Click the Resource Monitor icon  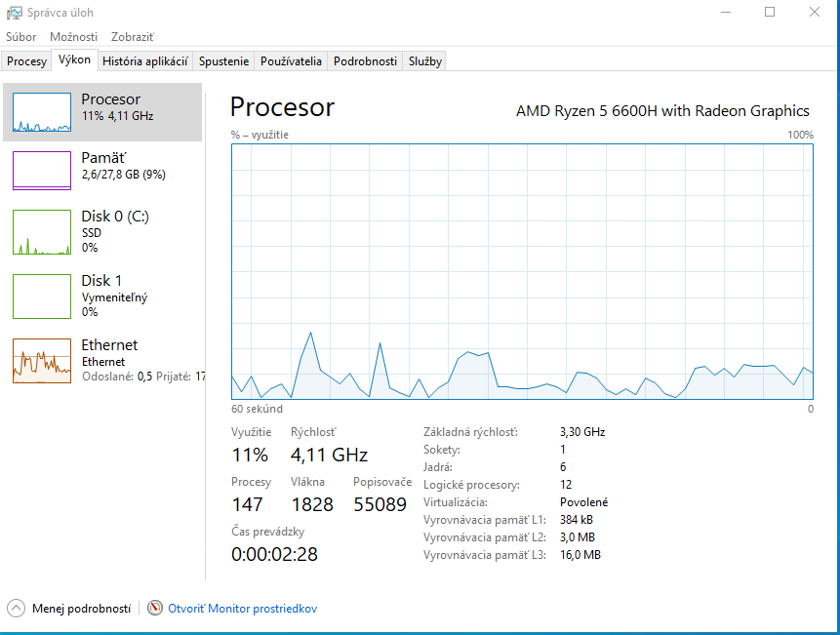(x=155, y=609)
